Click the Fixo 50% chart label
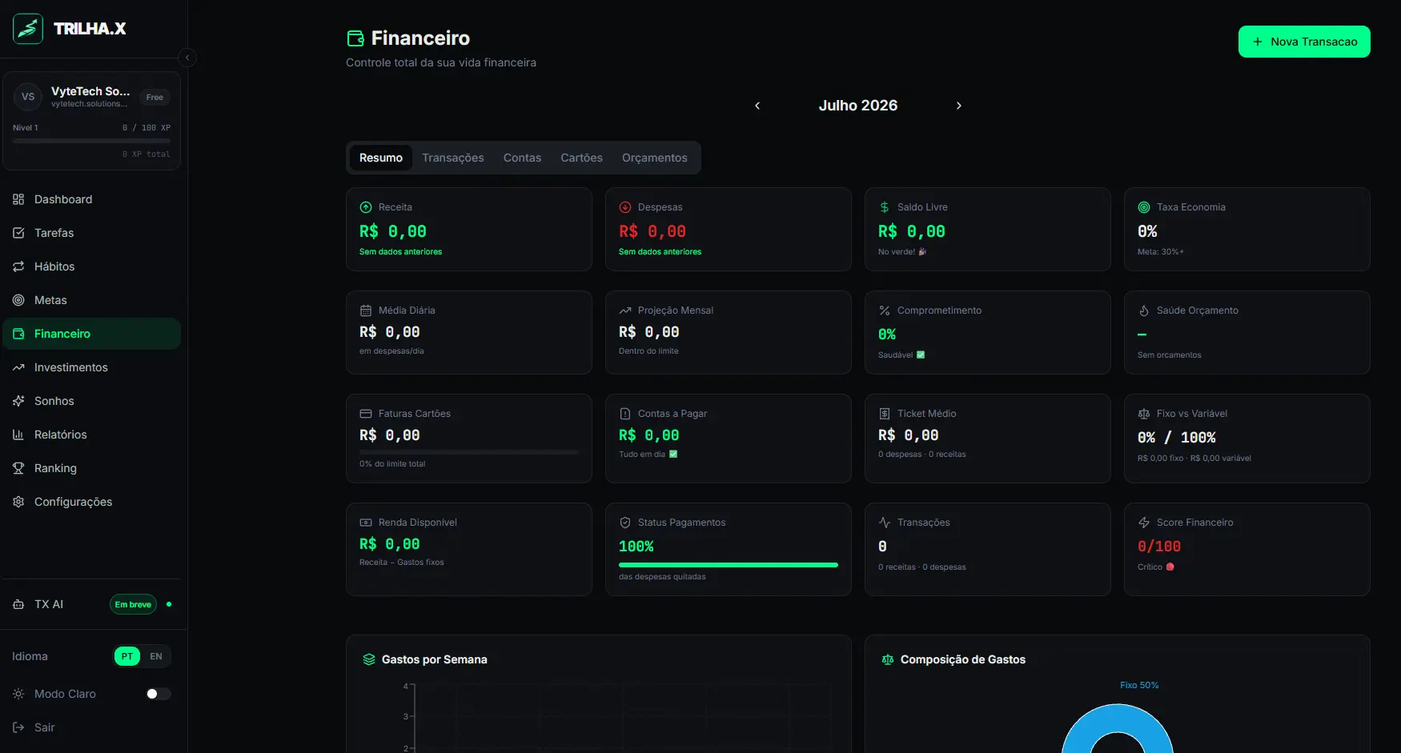 (1139, 685)
